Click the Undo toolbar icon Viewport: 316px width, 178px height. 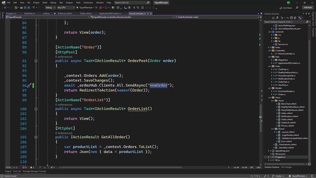pyautogui.click(x=34, y=8)
